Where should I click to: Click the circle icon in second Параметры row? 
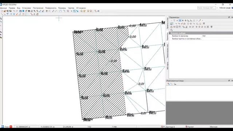tap(188, 24)
